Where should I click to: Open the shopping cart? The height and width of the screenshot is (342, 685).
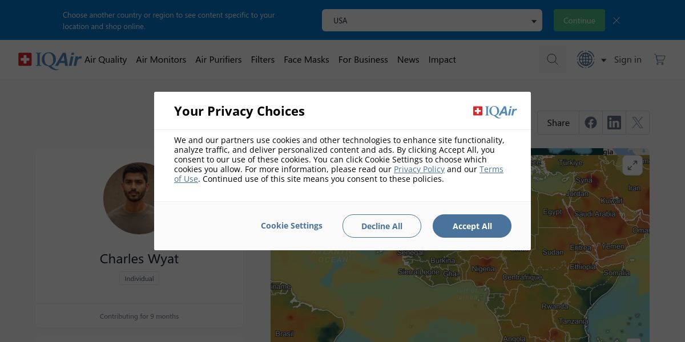point(660,59)
